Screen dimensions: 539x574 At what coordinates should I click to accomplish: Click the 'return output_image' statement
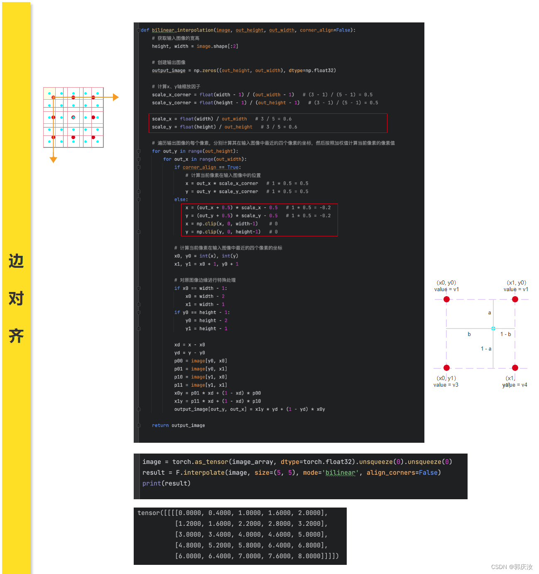(178, 425)
